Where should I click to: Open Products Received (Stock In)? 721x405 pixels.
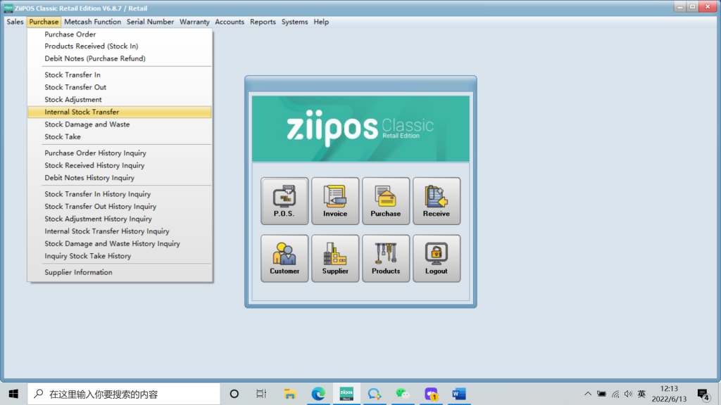pyautogui.click(x=91, y=46)
